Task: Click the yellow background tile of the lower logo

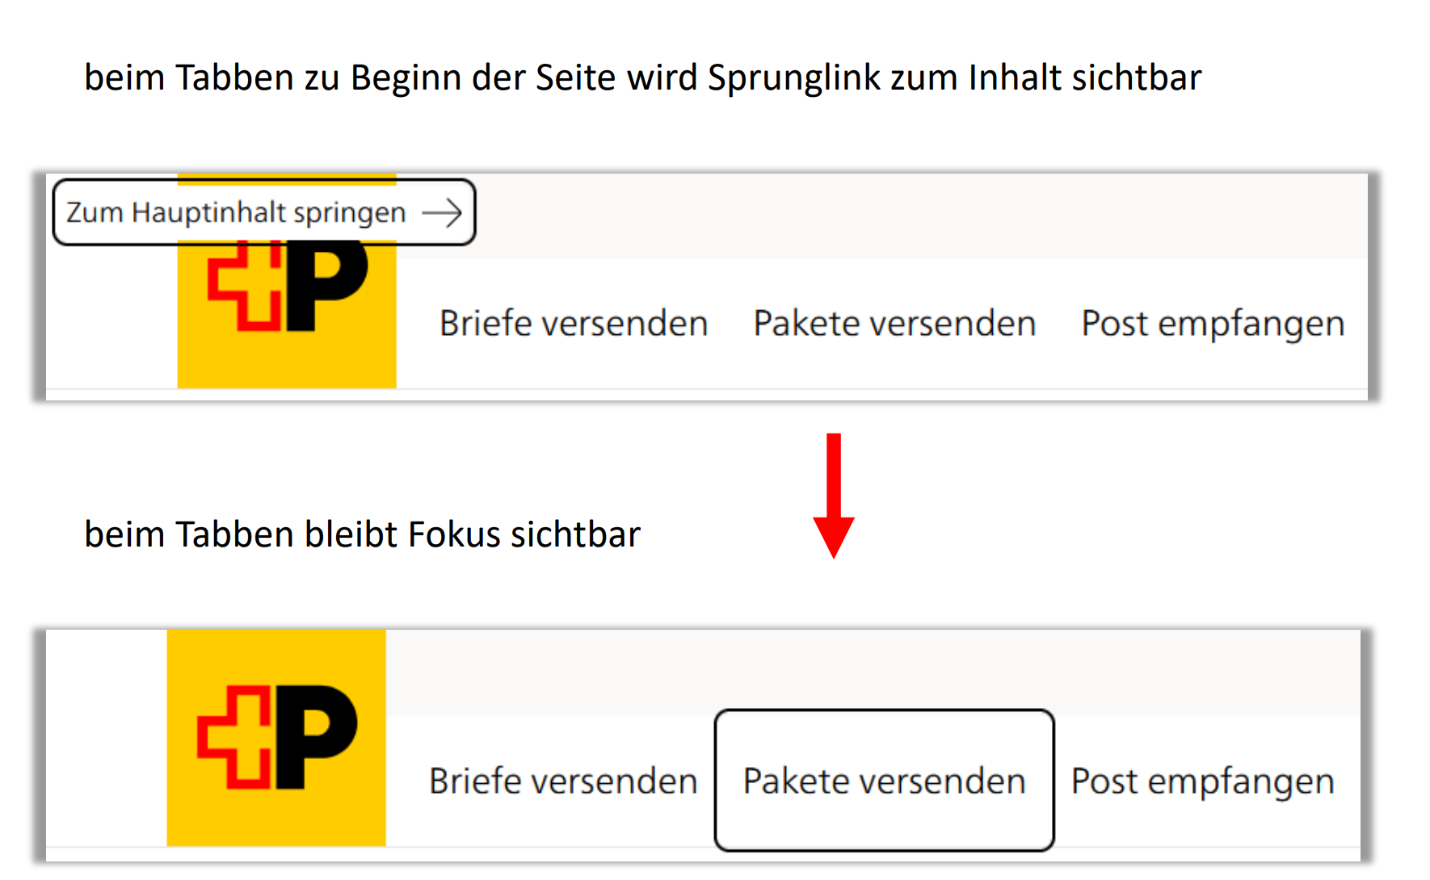Action: click(275, 739)
